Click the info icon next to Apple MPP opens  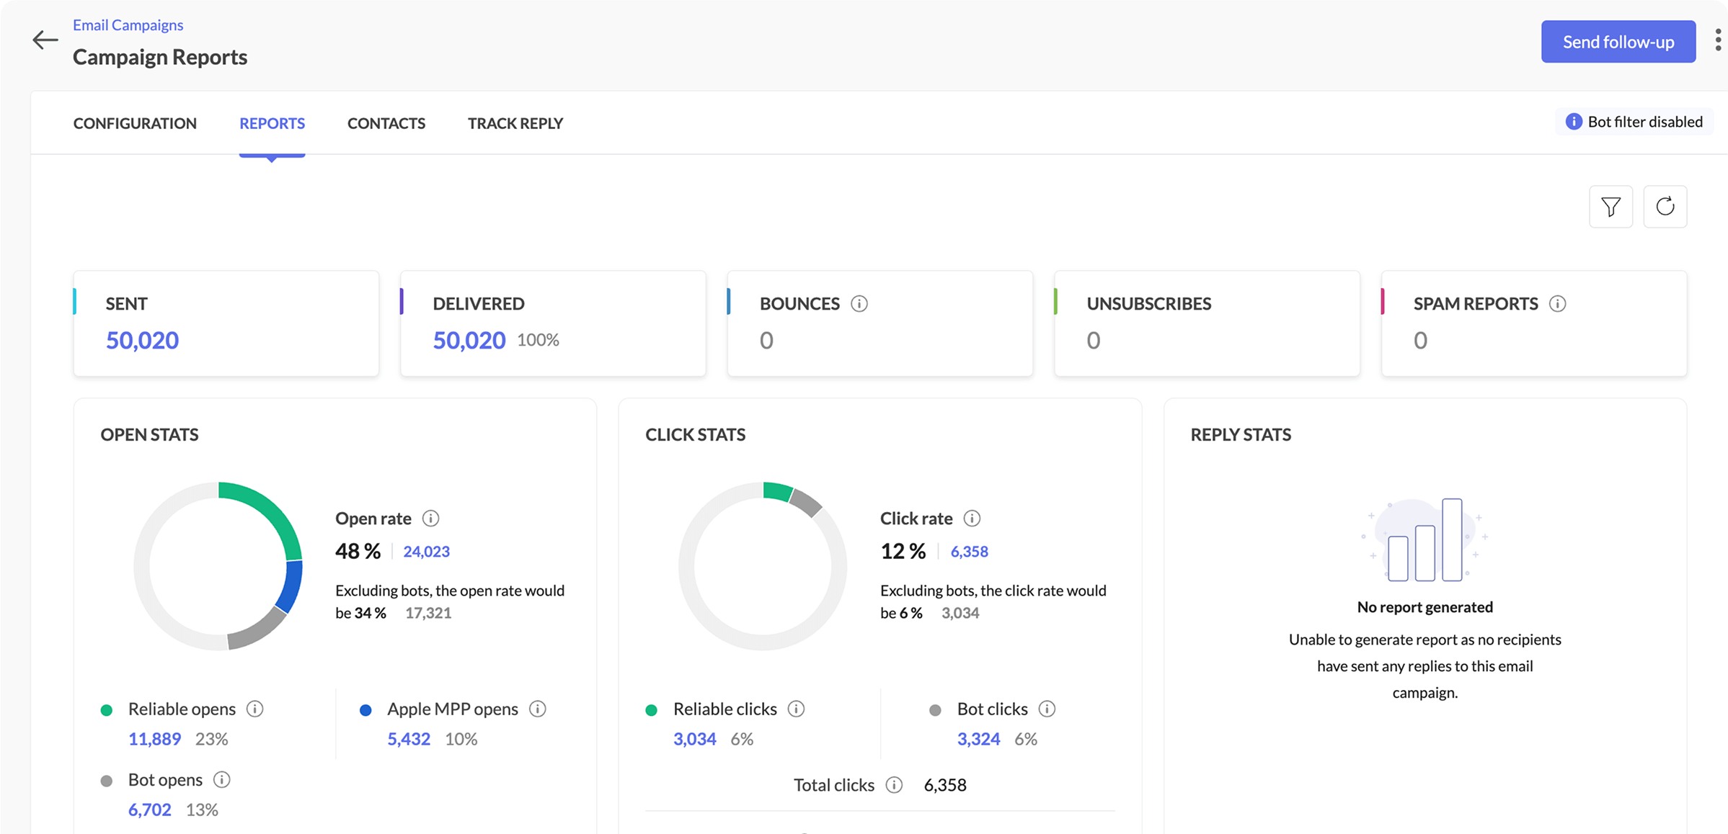(x=538, y=709)
